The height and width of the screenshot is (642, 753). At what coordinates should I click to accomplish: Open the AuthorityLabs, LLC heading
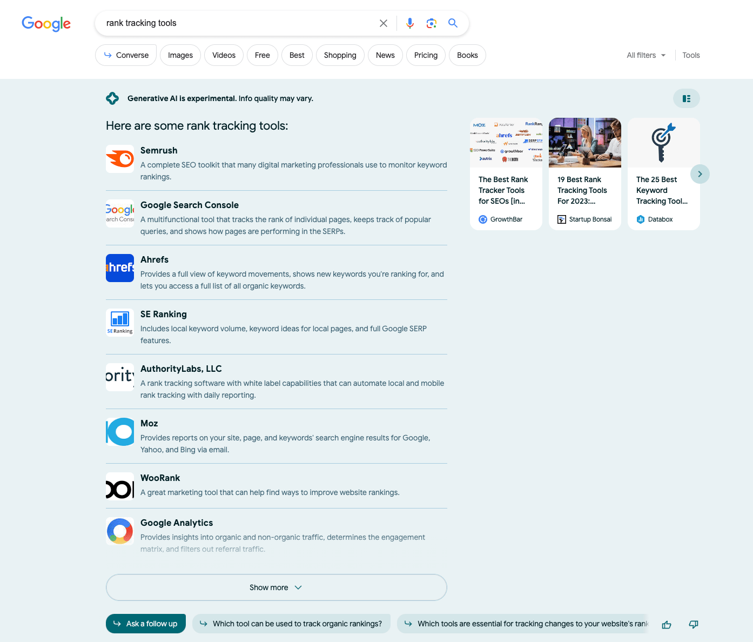pos(181,369)
